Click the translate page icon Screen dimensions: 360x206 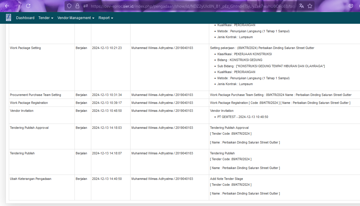click(301, 6)
